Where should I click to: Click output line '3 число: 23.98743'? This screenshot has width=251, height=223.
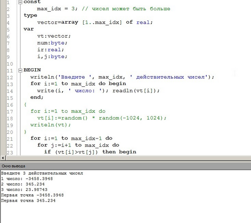pos(24,190)
